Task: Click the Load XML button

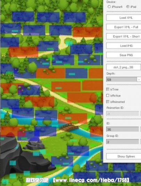Action: pos(124,18)
